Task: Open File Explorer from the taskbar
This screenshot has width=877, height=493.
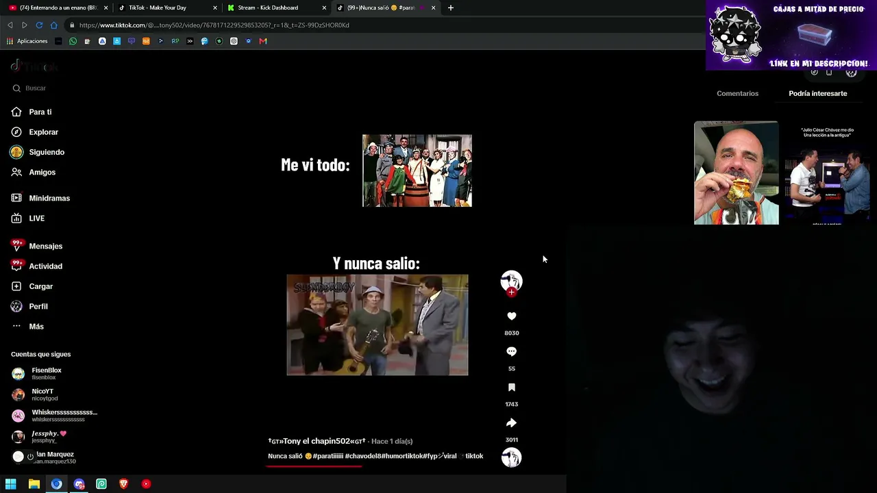Action: point(34,484)
